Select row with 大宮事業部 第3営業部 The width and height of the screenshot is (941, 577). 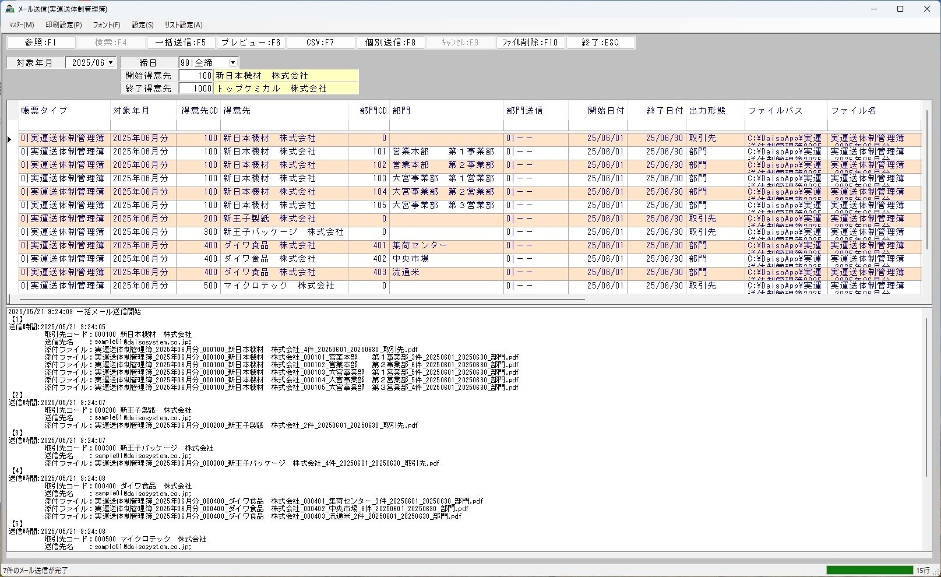pyautogui.click(x=470, y=206)
